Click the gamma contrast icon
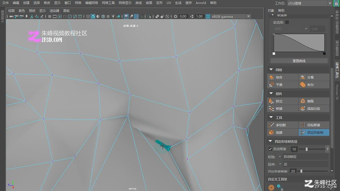Image resolution: width=340 pixels, height=191 pixels. pos(192,16)
